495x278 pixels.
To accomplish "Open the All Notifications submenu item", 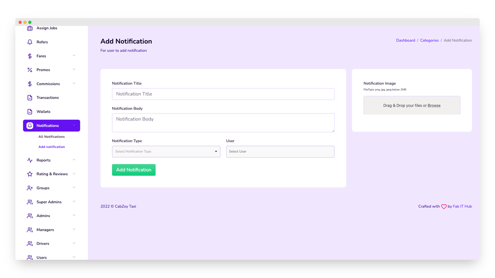I will [51, 137].
